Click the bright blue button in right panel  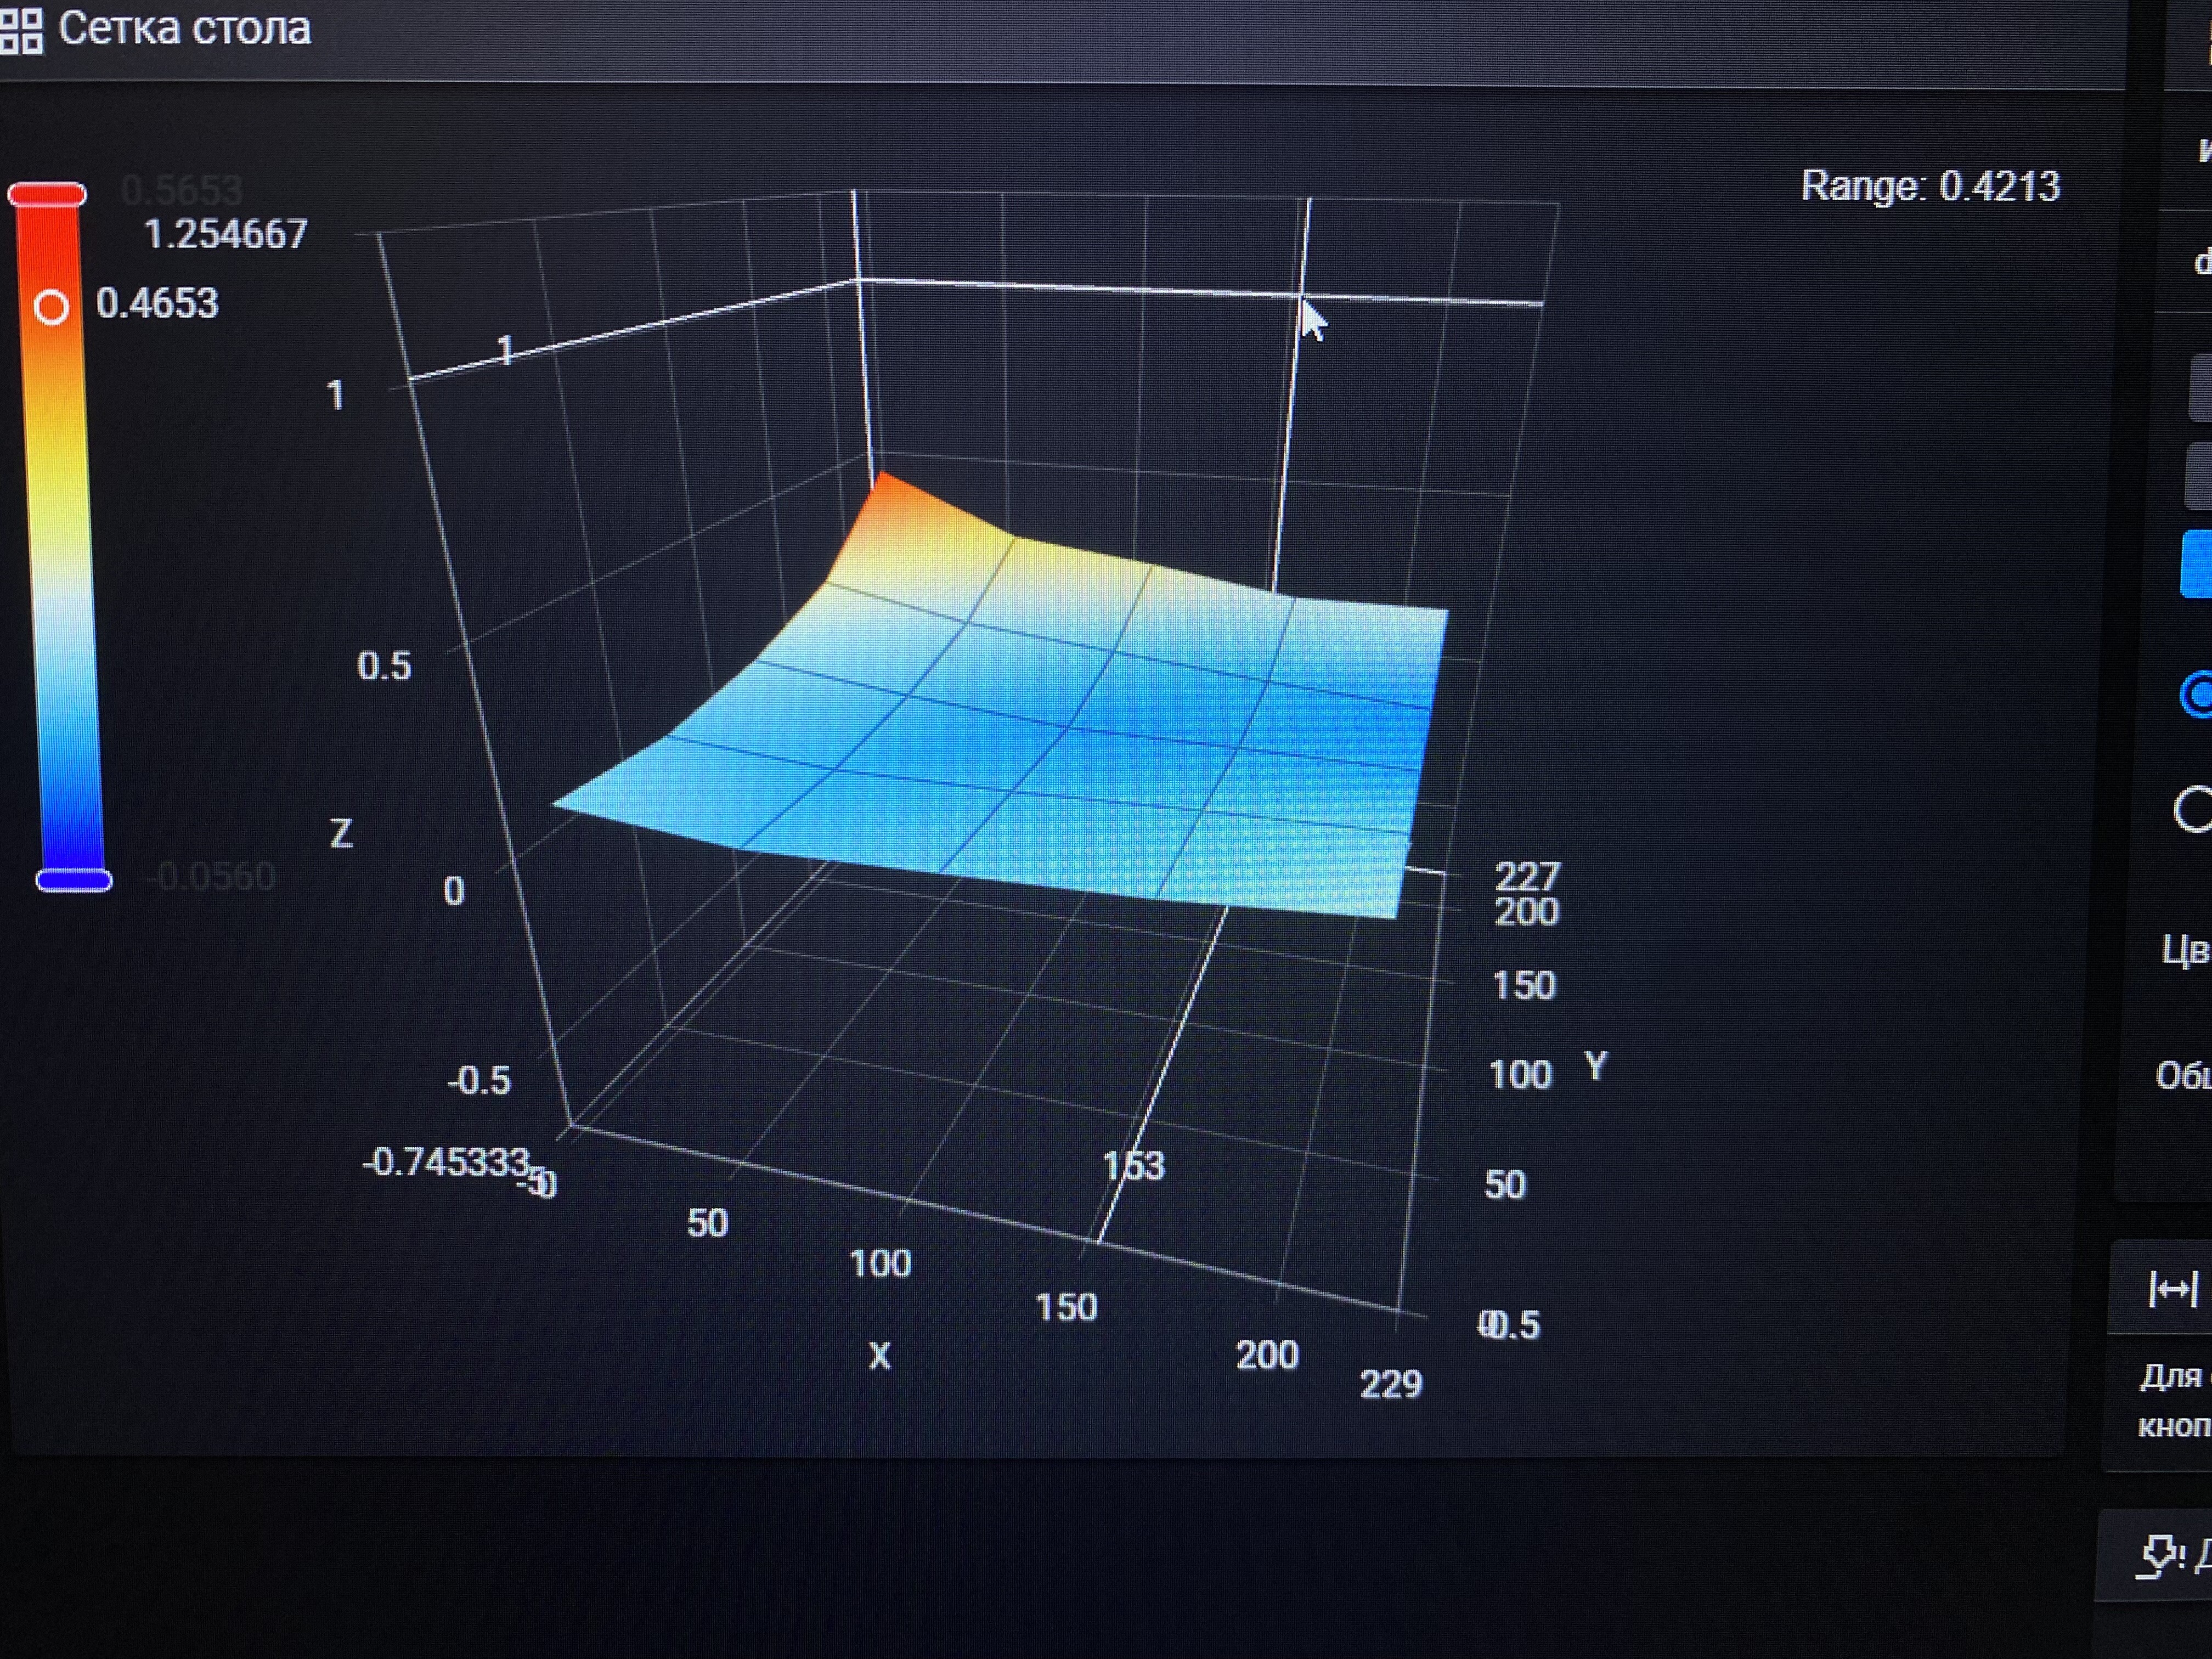[2197, 565]
